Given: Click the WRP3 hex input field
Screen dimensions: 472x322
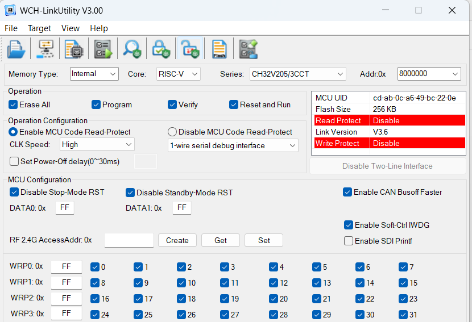Looking at the screenshot, I should click(66, 313).
